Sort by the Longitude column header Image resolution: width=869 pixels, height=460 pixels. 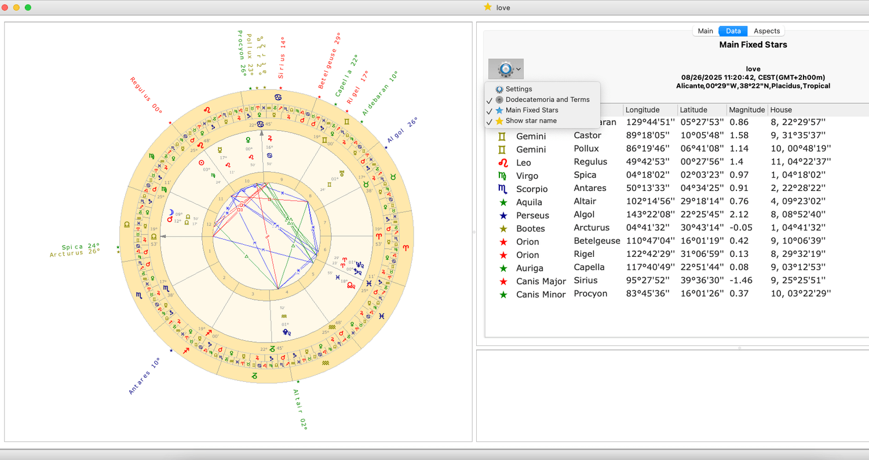coord(642,110)
